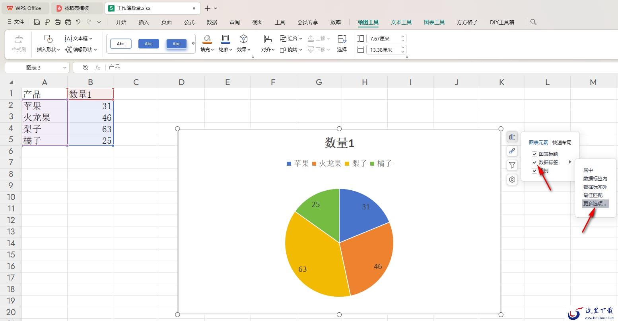The image size is (618, 321).
Task: Click the Chart Filter funnel icon
Action: tap(512, 165)
